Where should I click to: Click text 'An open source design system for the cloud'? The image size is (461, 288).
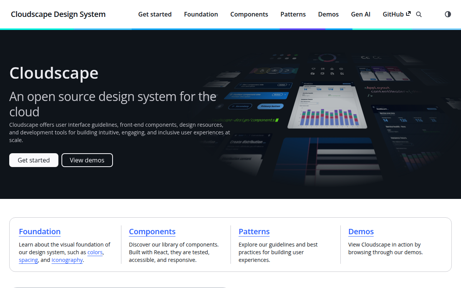(x=113, y=104)
